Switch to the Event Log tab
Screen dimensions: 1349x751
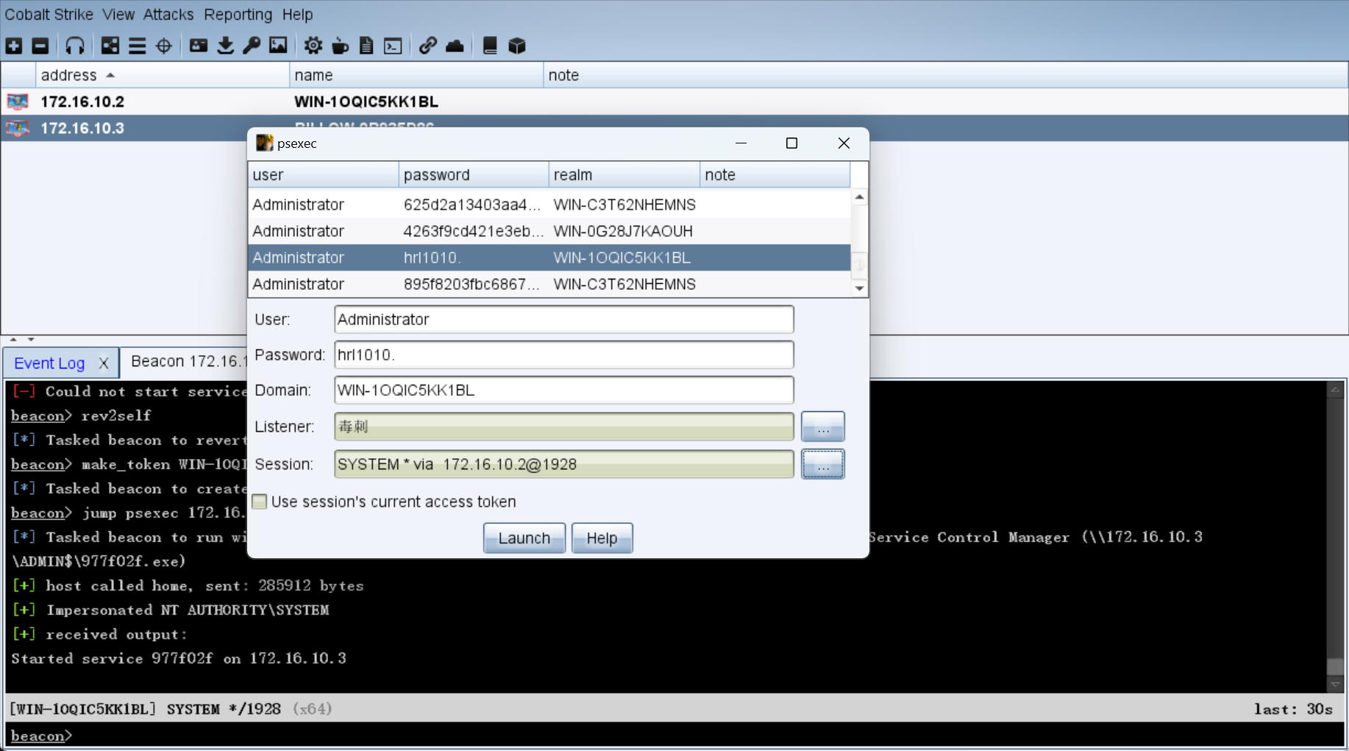50,363
